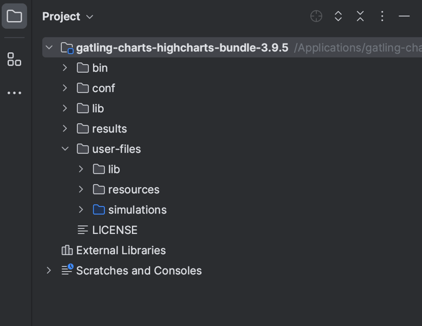Expand the bin folder
The image size is (422, 326).
pyautogui.click(x=64, y=67)
